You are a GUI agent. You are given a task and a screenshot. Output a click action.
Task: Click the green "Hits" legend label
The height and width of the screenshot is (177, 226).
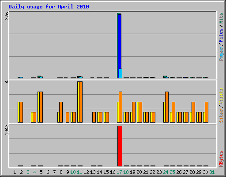(221, 18)
